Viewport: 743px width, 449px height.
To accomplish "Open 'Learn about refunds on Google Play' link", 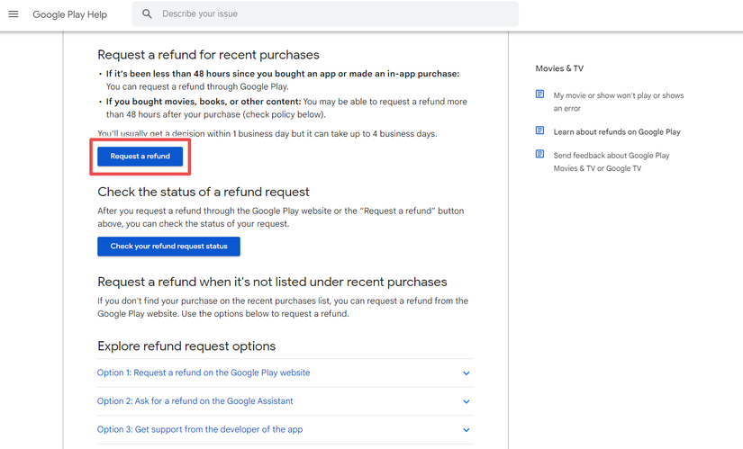I will click(617, 131).
